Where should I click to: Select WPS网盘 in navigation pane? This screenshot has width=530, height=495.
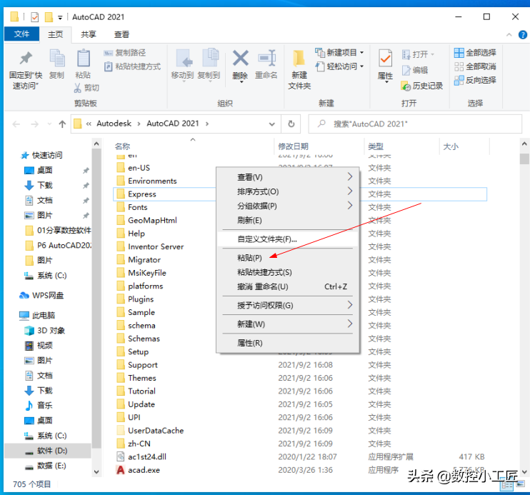coord(48,296)
